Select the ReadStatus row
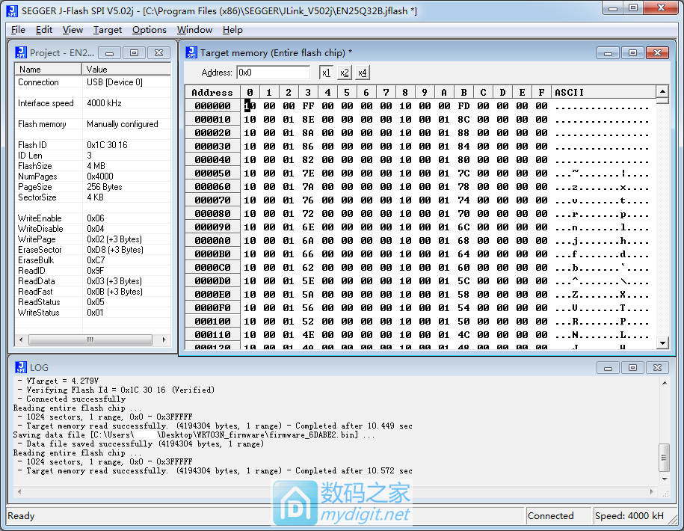 [93, 302]
